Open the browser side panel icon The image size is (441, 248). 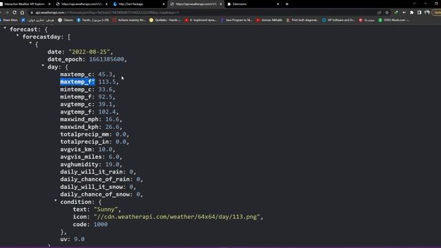(x=420, y=12)
